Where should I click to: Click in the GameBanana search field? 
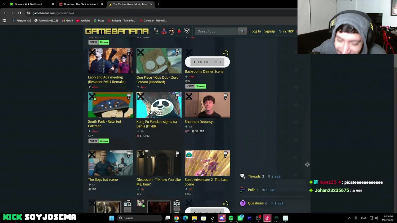click(x=216, y=31)
